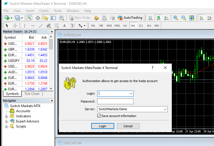The image size is (214, 146).
Task: Click the Cancel button in dialog
Action: tap(128, 126)
